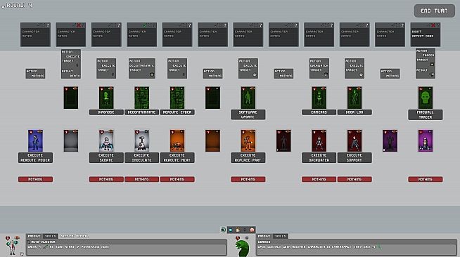
Task: Toggle the green check mark on a notes card
Action: click(x=144, y=25)
